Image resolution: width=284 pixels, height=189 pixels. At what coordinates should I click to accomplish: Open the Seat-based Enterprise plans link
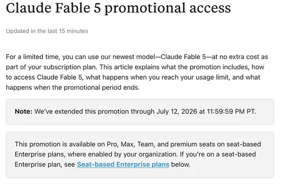click(123, 164)
